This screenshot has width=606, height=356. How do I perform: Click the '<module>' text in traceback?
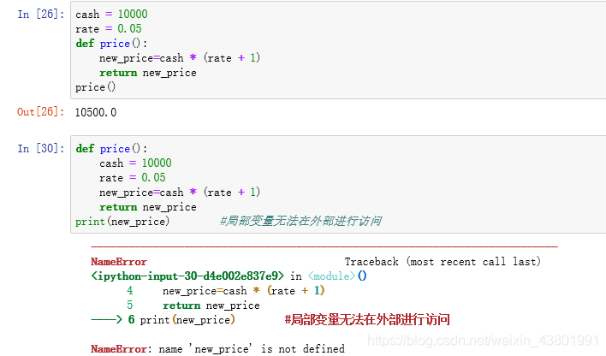click(331, 276)
